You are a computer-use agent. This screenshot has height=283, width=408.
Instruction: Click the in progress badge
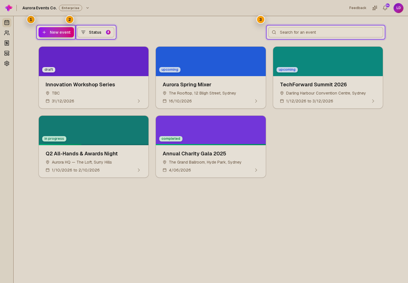click(54, 139)
